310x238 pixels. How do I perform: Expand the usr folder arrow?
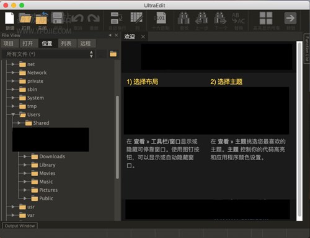click(13, 207)
